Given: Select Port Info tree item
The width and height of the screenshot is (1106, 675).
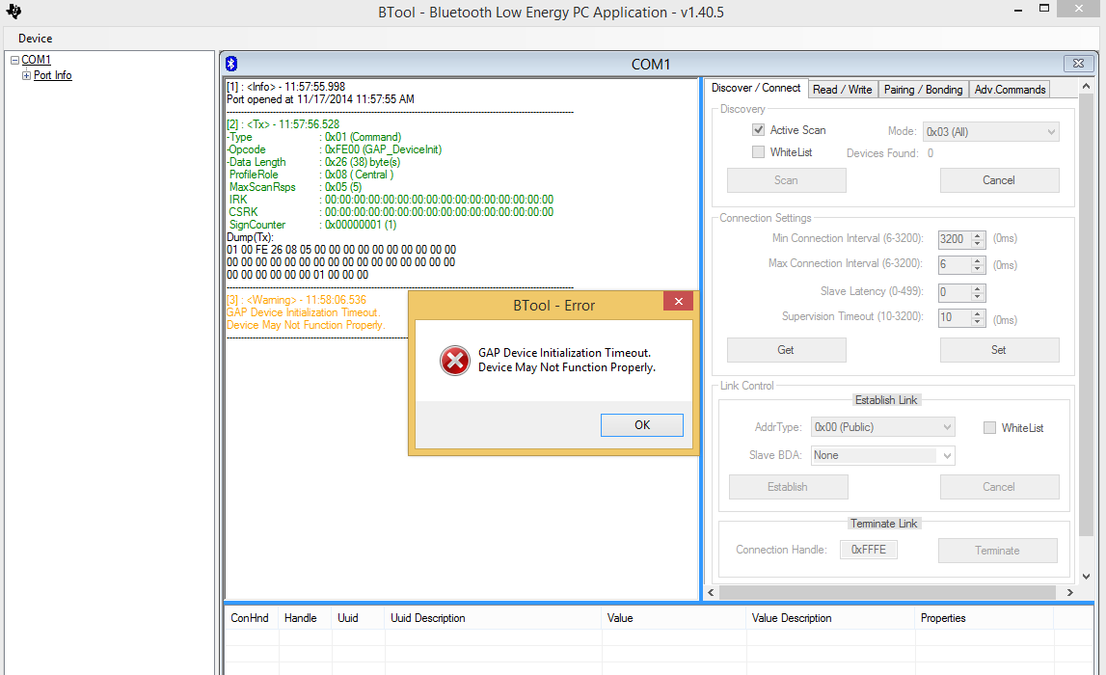Looking at the screenshot, I should tap(53, 75).
